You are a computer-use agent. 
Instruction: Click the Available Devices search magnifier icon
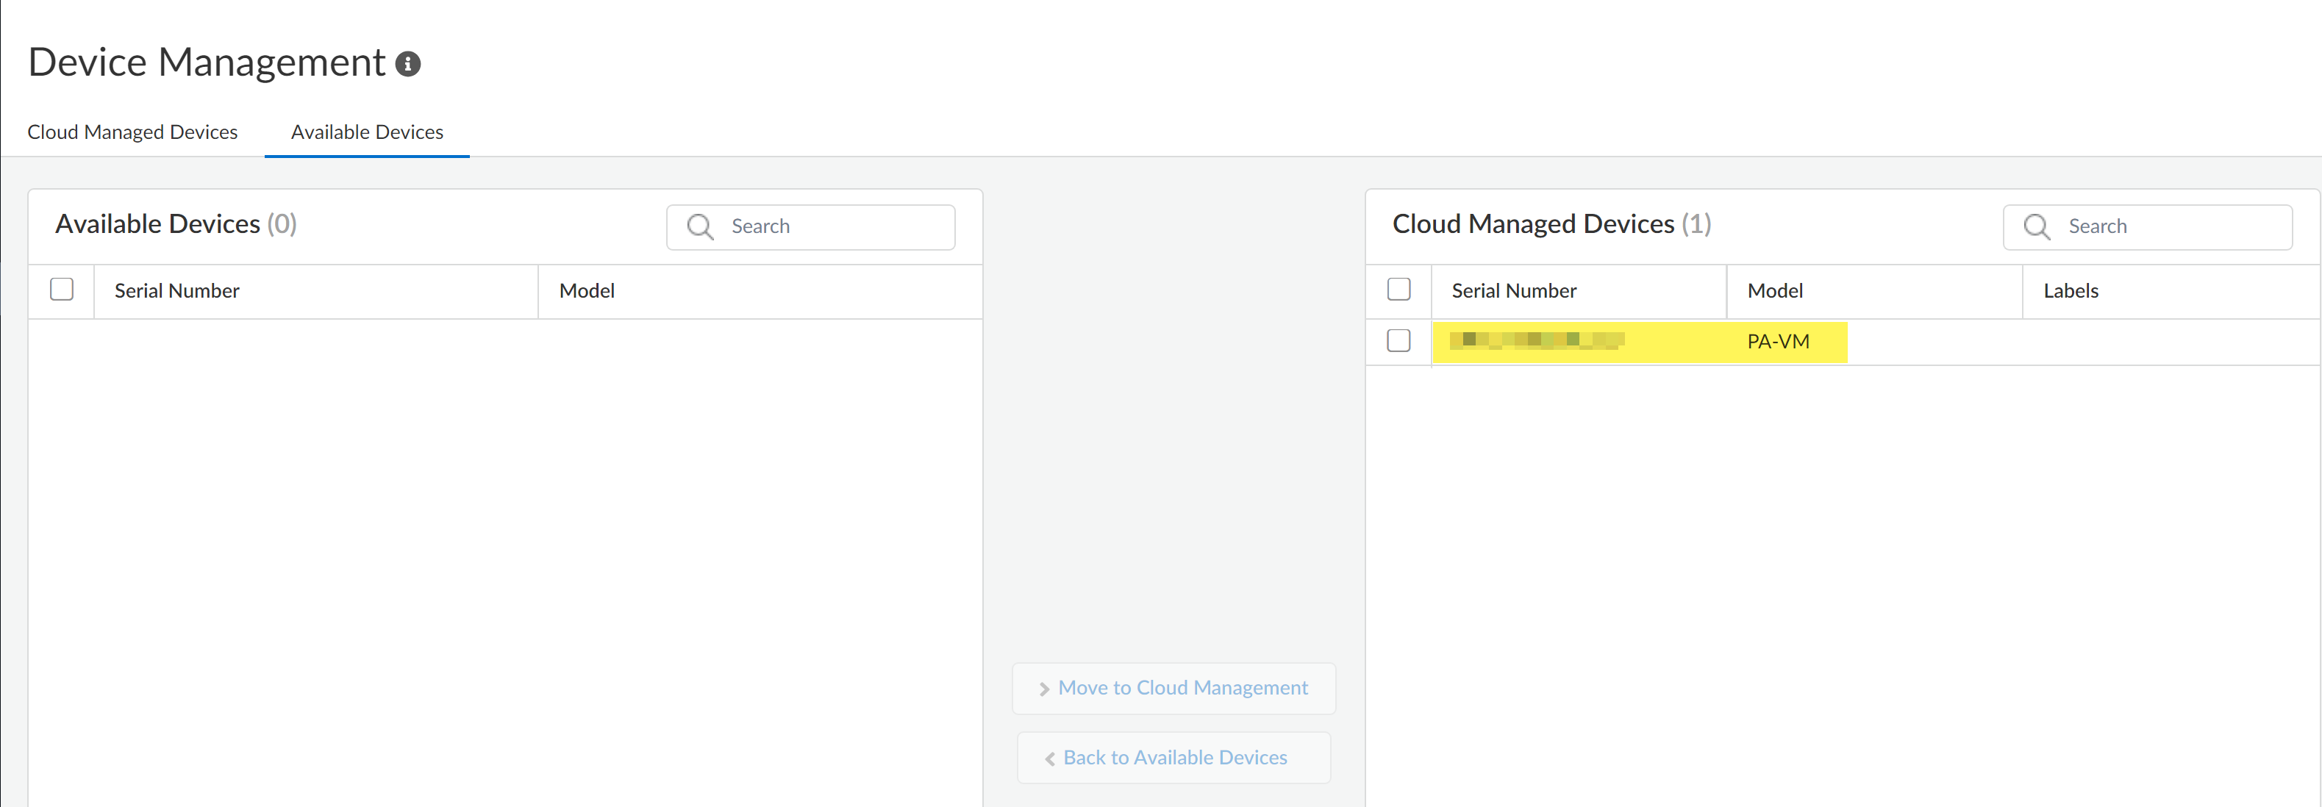click(699, 227)
